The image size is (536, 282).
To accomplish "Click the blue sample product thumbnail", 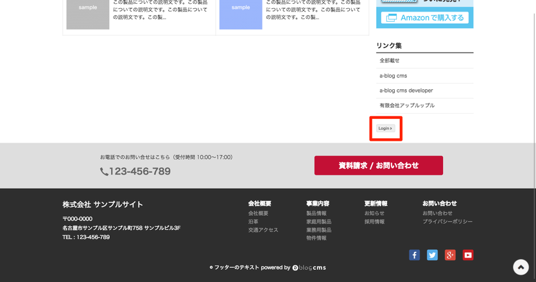I will (241, 14).
